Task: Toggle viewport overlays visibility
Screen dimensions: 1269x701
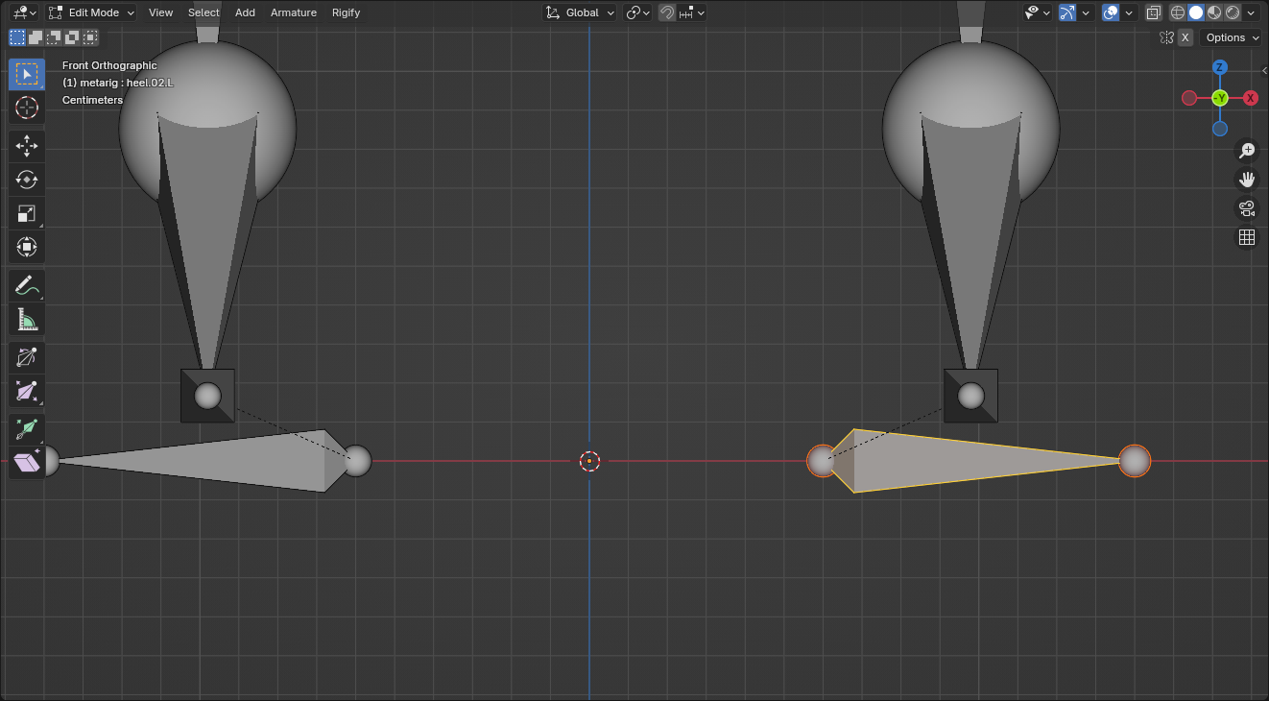Action: click(x=1111, y=12)
